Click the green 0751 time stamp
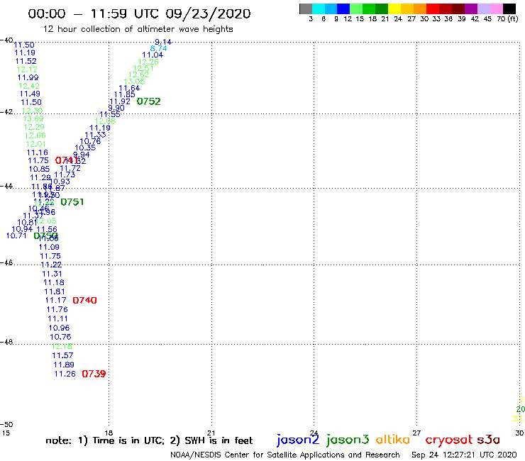The width and height of the screenshot is (525, 461). 72,202
